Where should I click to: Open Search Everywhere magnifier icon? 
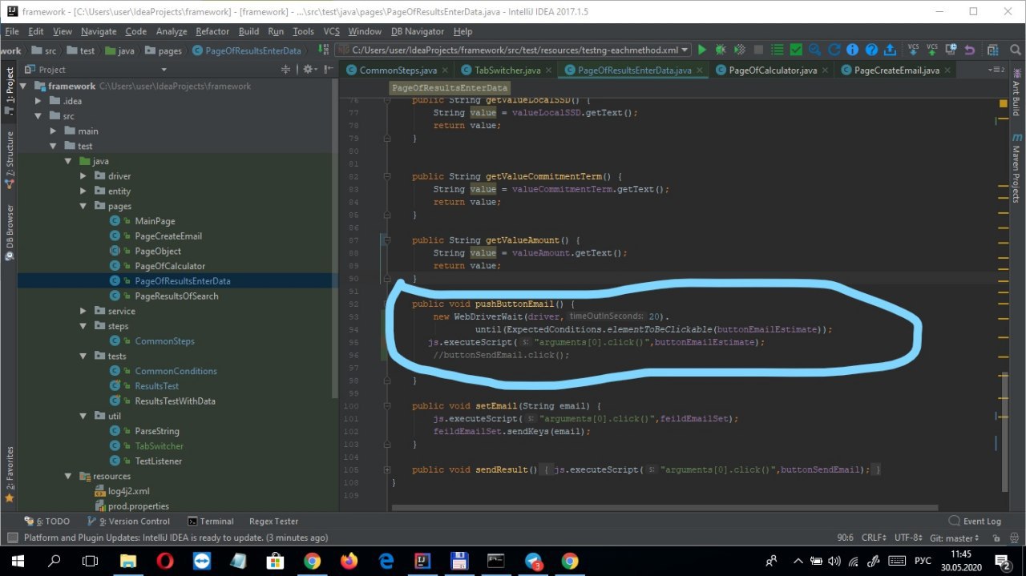1016,50
